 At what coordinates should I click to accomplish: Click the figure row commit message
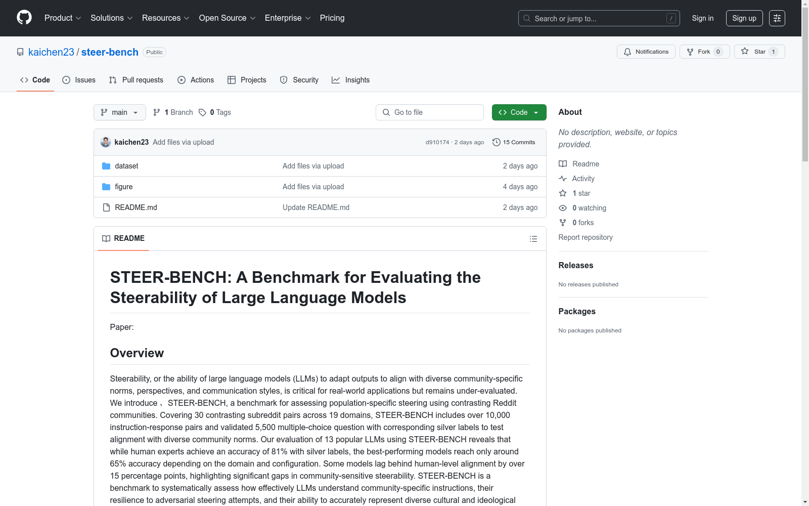pos(313,187)
